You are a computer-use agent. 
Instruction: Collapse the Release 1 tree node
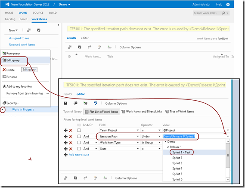click(x=168, y=147)
